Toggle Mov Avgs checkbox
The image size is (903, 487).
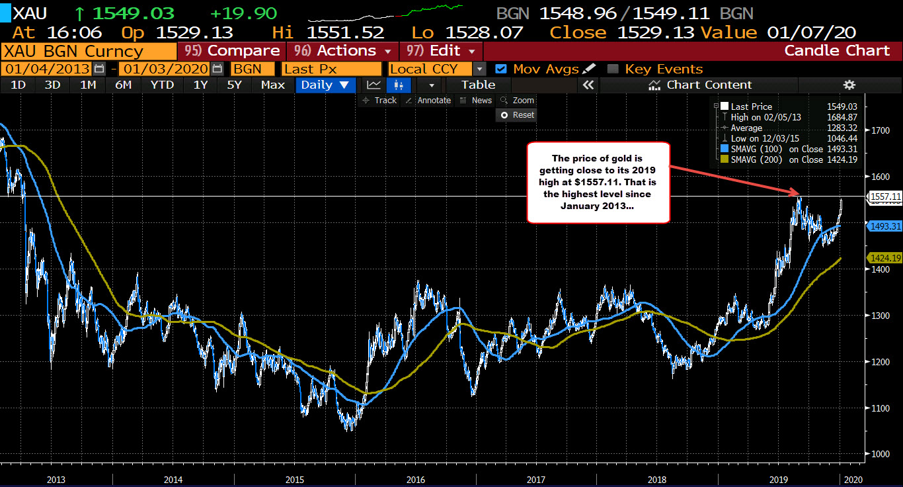(501, 69)
